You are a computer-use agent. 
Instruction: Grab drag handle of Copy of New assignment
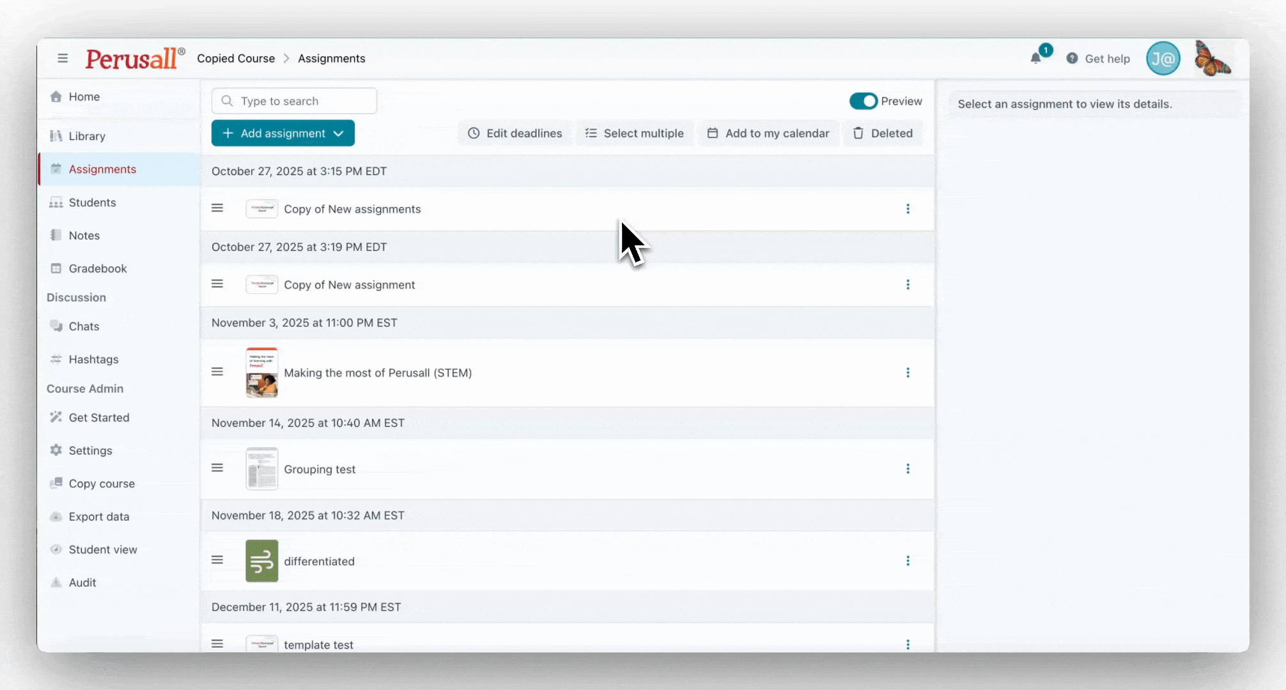click(x=217, y=284)
